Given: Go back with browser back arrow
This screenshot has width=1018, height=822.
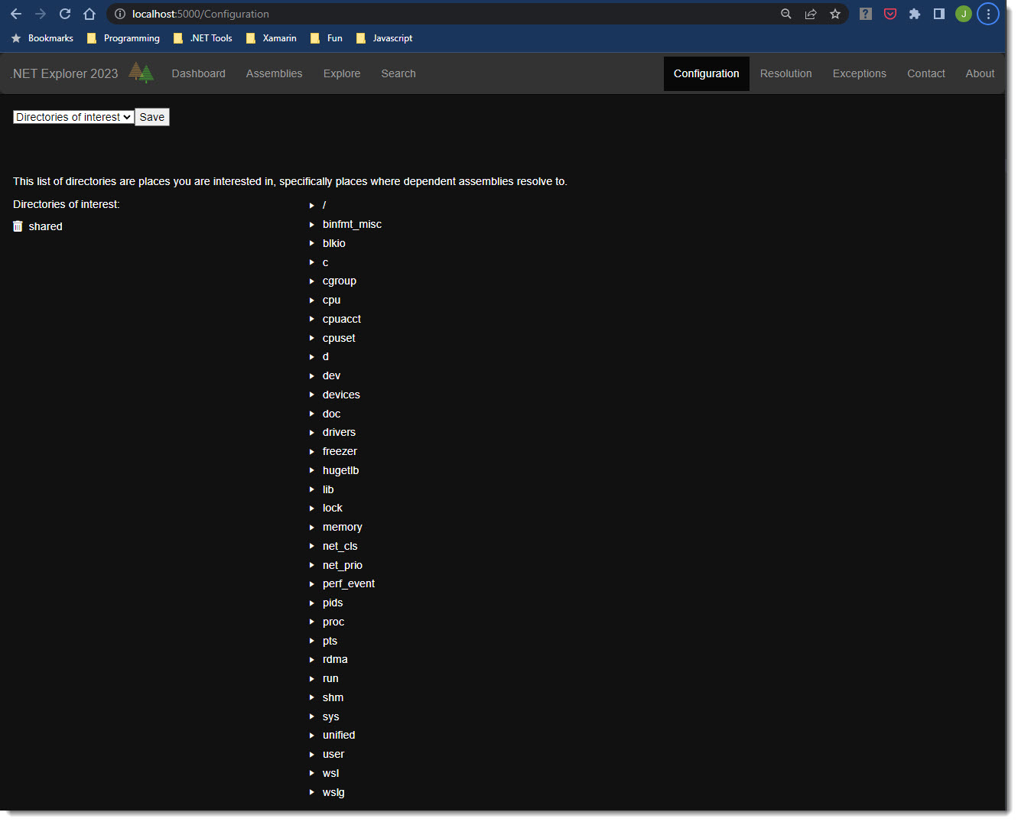Looking at the screenshot, I should click(16, 14).
